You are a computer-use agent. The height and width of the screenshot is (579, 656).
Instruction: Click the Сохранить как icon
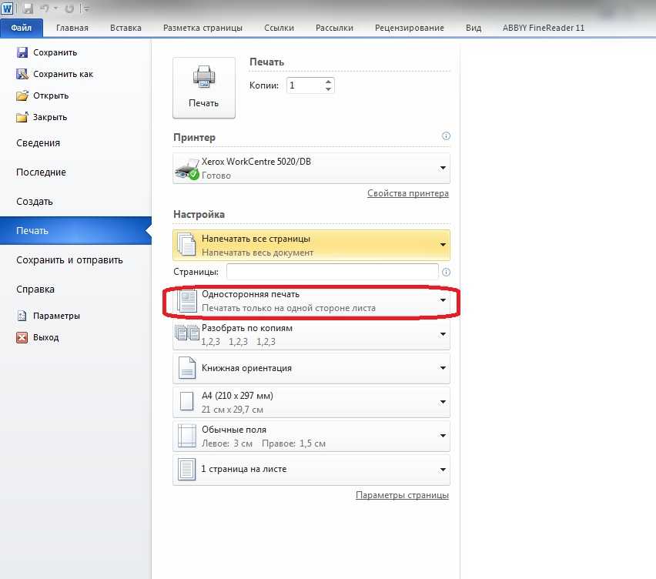[22, 74]
